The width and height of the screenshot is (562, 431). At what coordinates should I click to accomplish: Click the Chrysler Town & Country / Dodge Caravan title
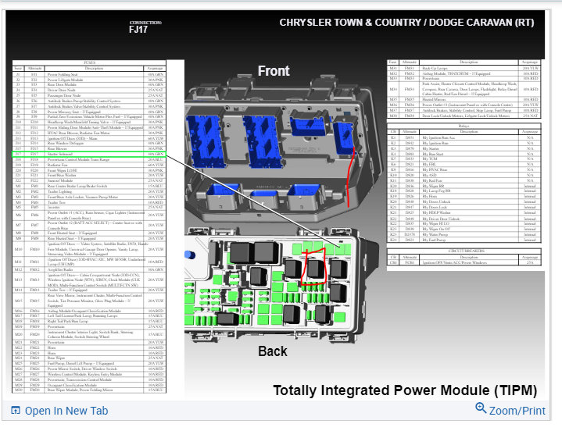click(406, 23)
